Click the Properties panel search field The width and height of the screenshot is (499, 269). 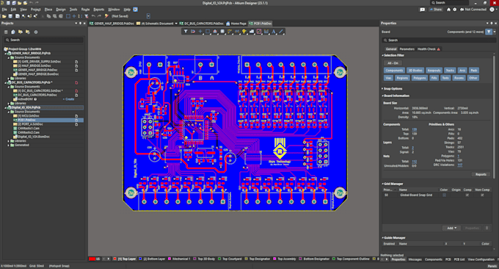tap(438, 40)
